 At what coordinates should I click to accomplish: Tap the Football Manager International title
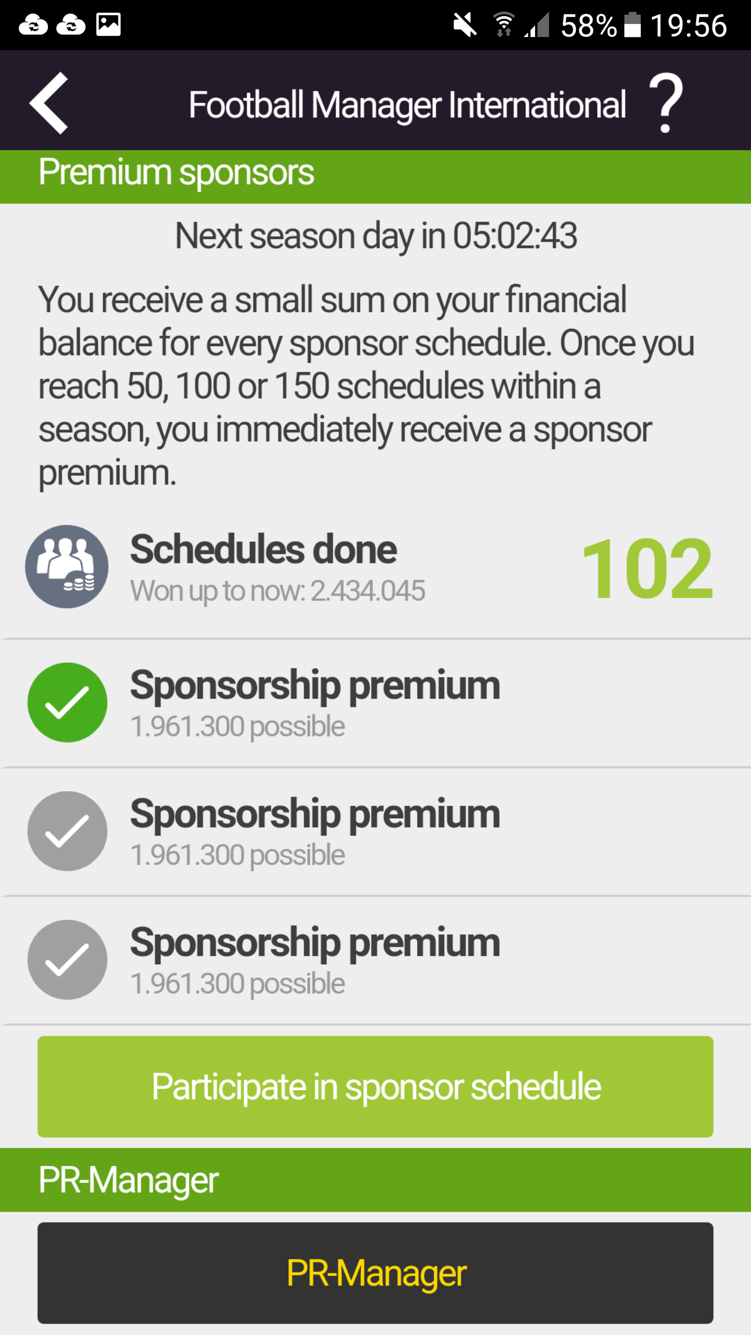click(x=407, y=105)
